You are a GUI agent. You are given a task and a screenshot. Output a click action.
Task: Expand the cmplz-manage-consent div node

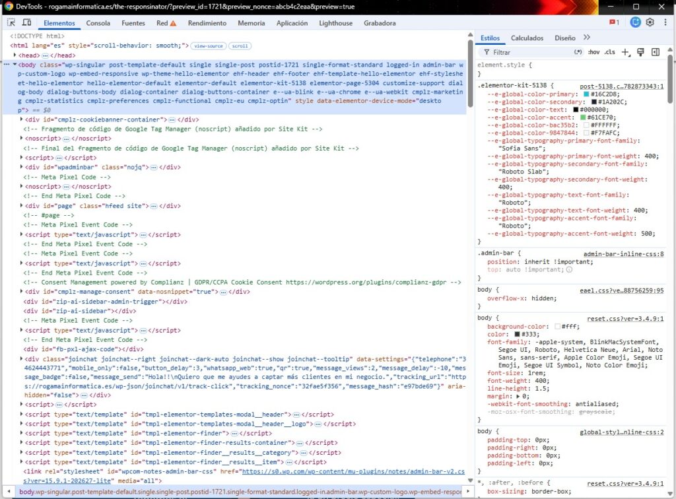pyautogui.click(x=22, y=292)
